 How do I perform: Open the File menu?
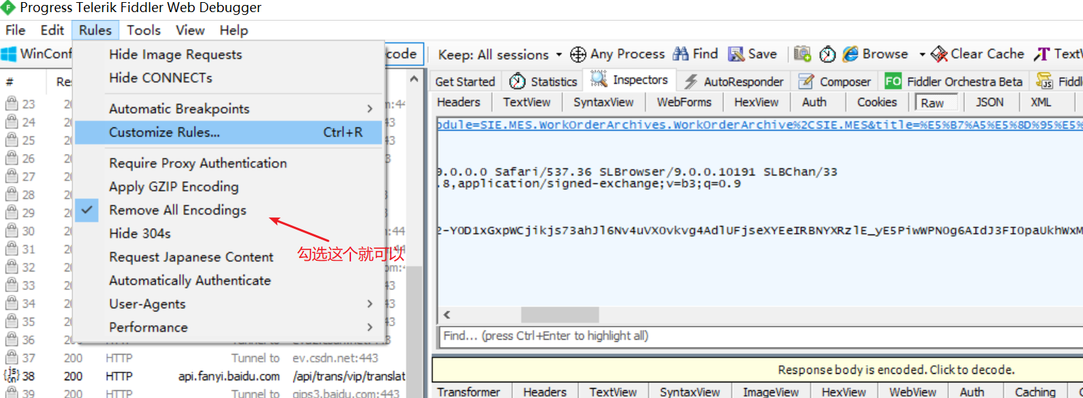coord(15,30)
